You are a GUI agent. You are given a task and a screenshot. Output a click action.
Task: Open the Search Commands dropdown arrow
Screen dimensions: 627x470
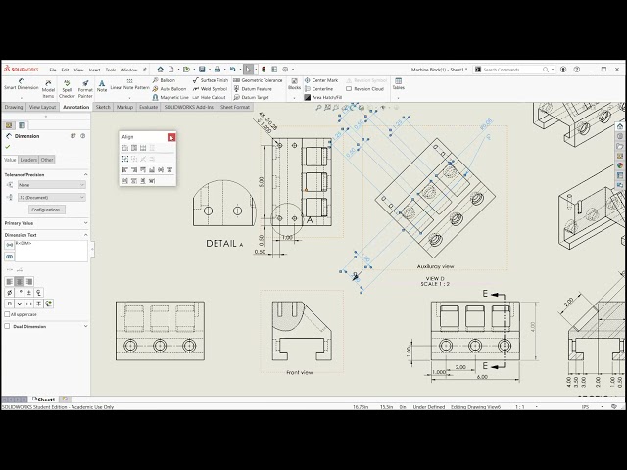tap(553, 70)
